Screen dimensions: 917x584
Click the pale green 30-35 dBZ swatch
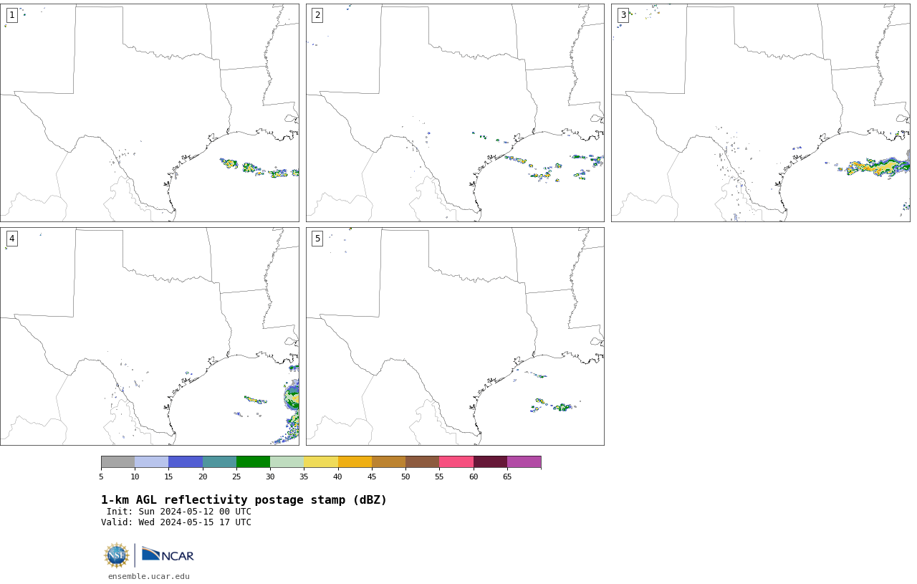(287, 461)
